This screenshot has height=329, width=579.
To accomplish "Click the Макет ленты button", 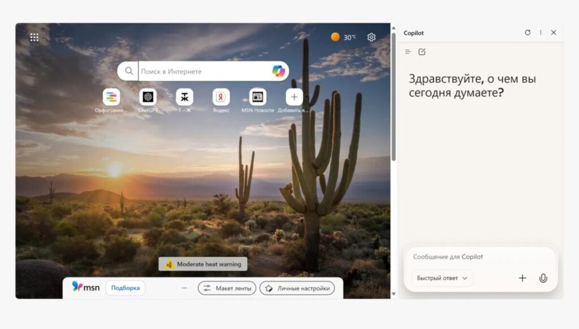I will [x=226, y=288].
